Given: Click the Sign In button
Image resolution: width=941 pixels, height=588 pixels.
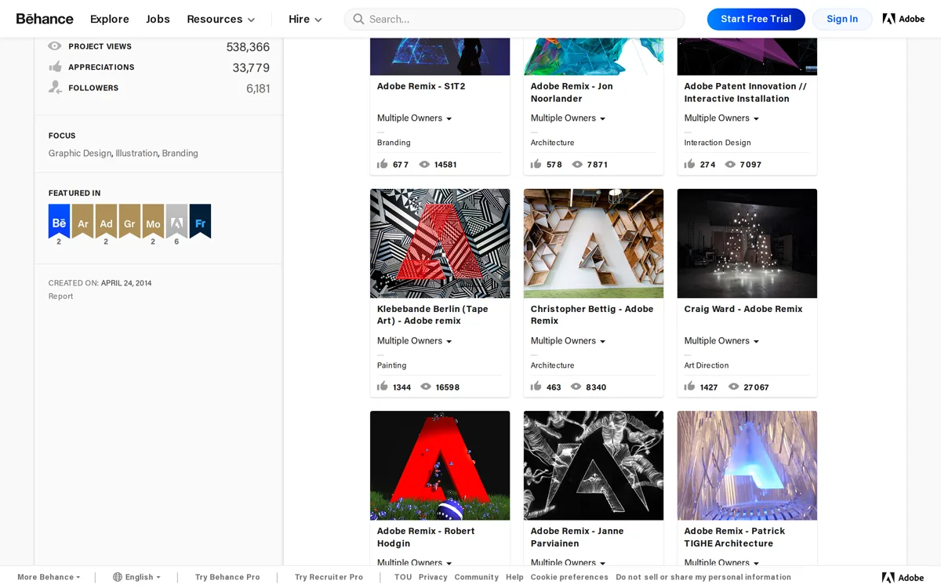Looking at the screenshot, I should tap(842, 19).
